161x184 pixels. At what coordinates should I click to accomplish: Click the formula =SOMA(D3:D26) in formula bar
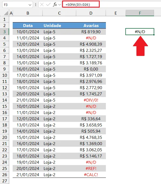[78, 5]
